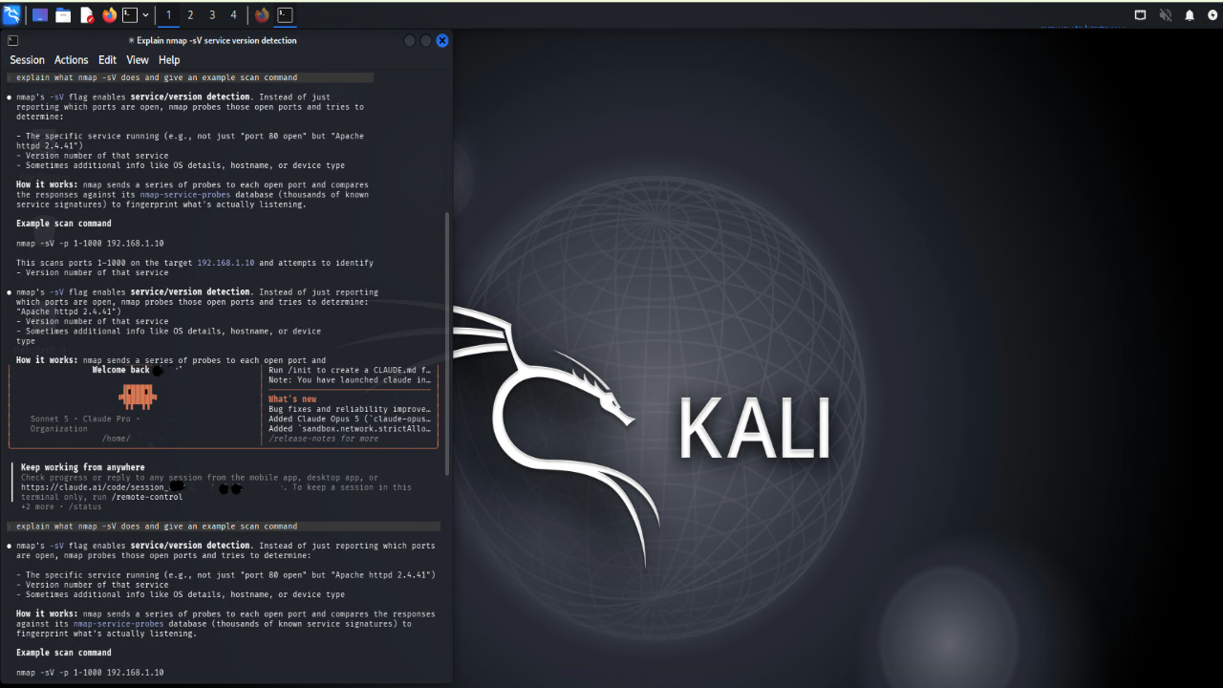Launch the file manager from the panel
The width and height of the screenshot is (1223, 688).
point(63,15)
